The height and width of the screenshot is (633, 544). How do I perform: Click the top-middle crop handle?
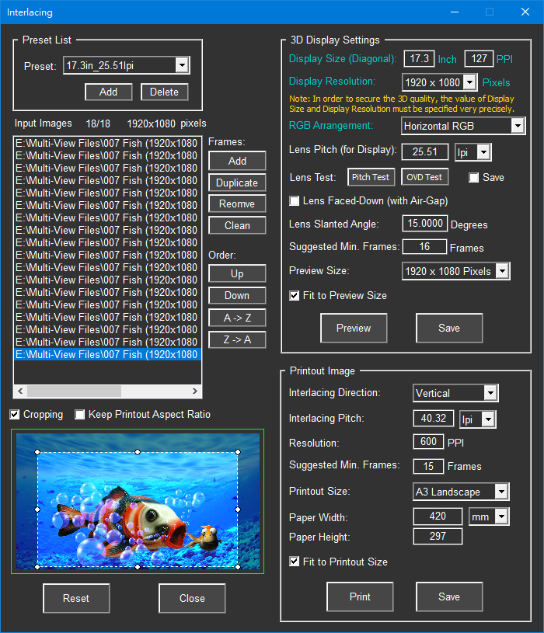(x=138, y=452)
